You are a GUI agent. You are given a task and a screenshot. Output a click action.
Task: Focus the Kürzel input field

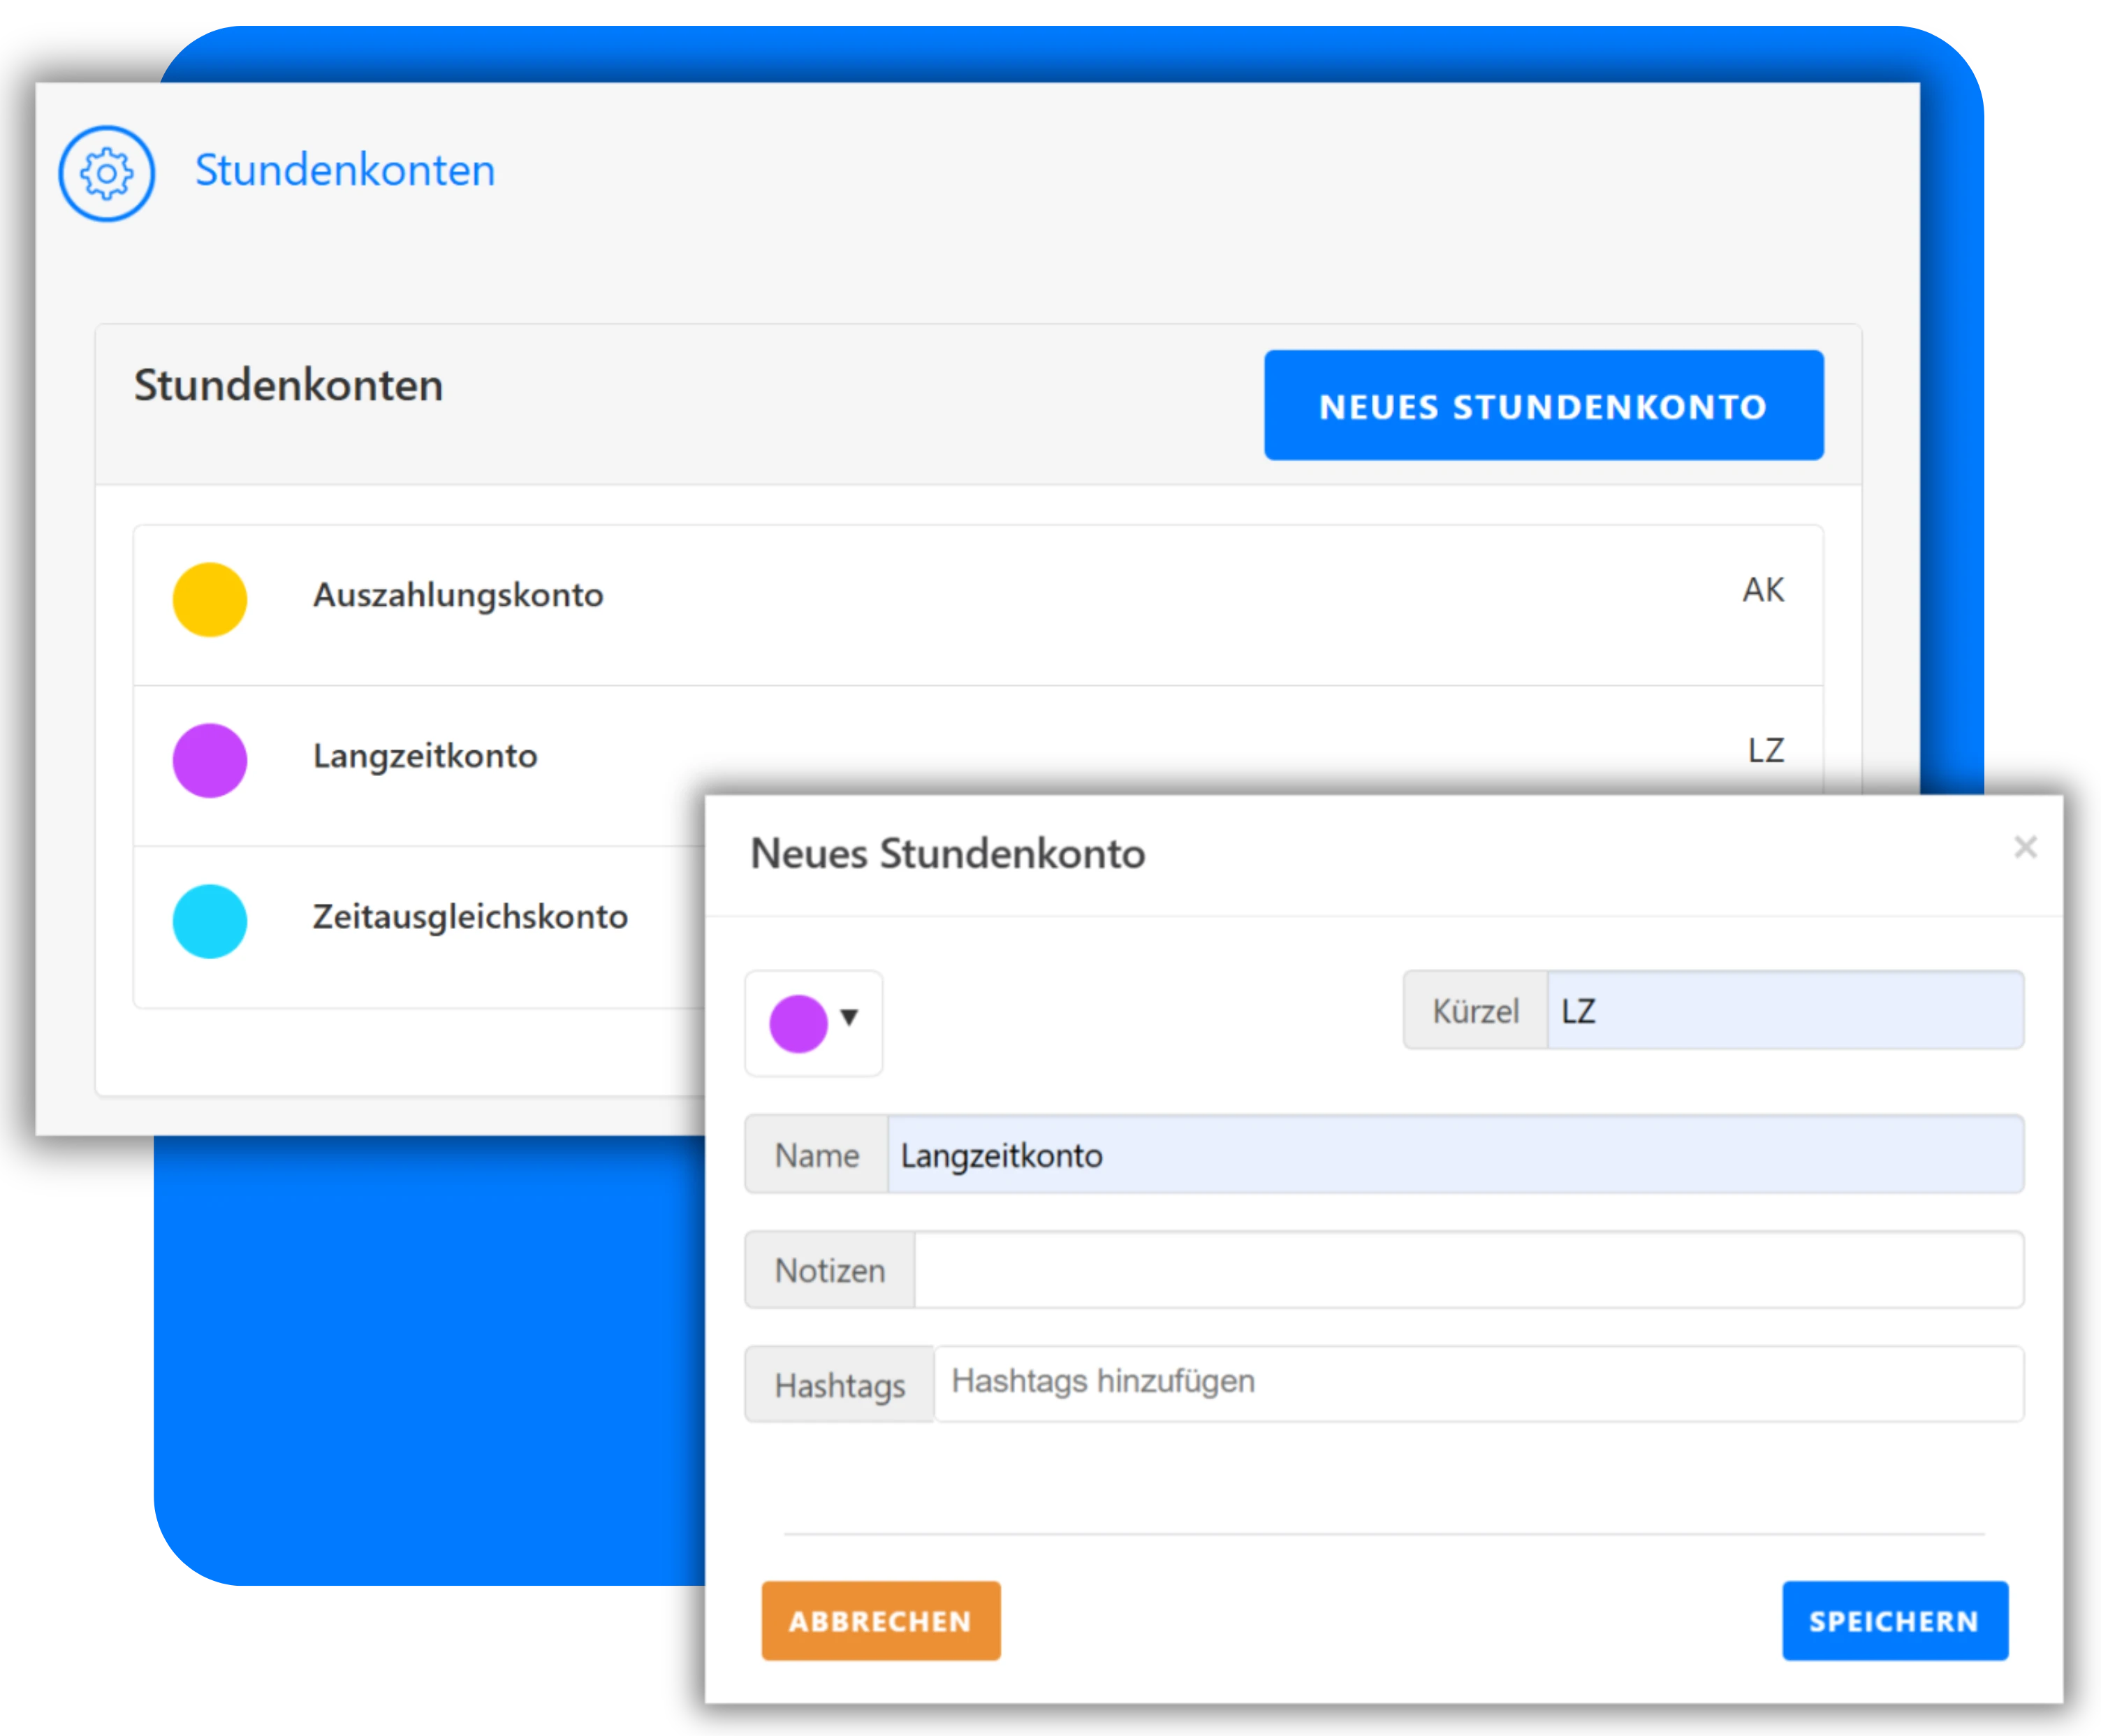[x=1785, y=1010]
